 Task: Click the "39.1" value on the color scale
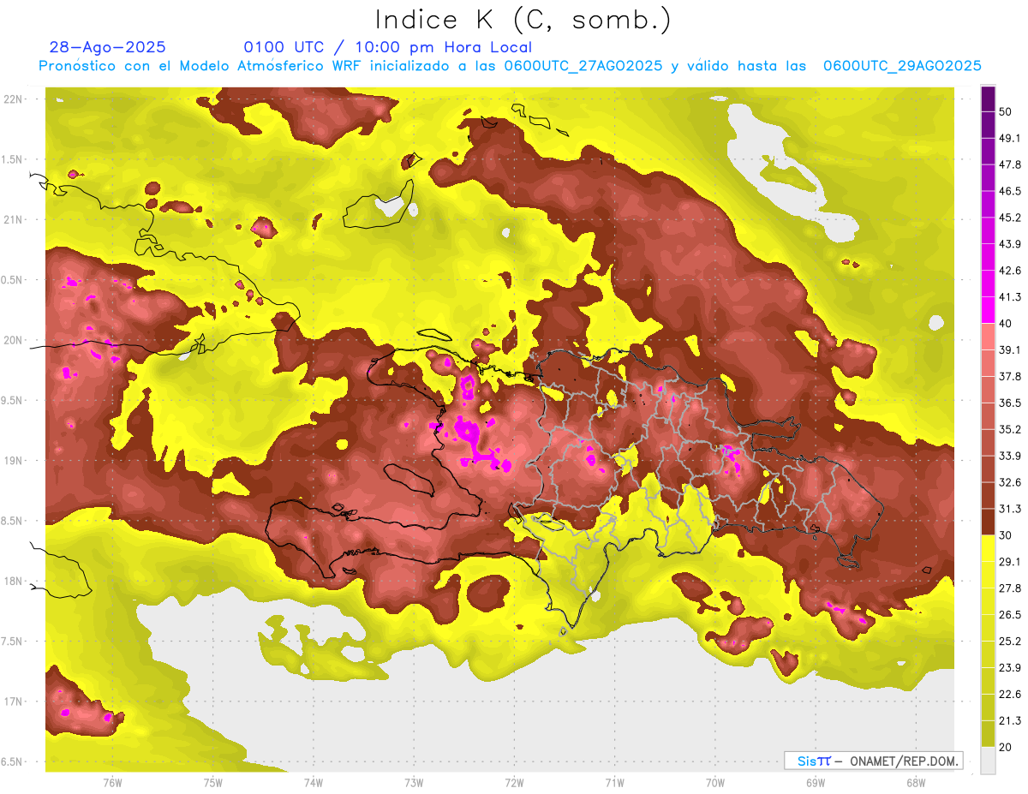1010,349
